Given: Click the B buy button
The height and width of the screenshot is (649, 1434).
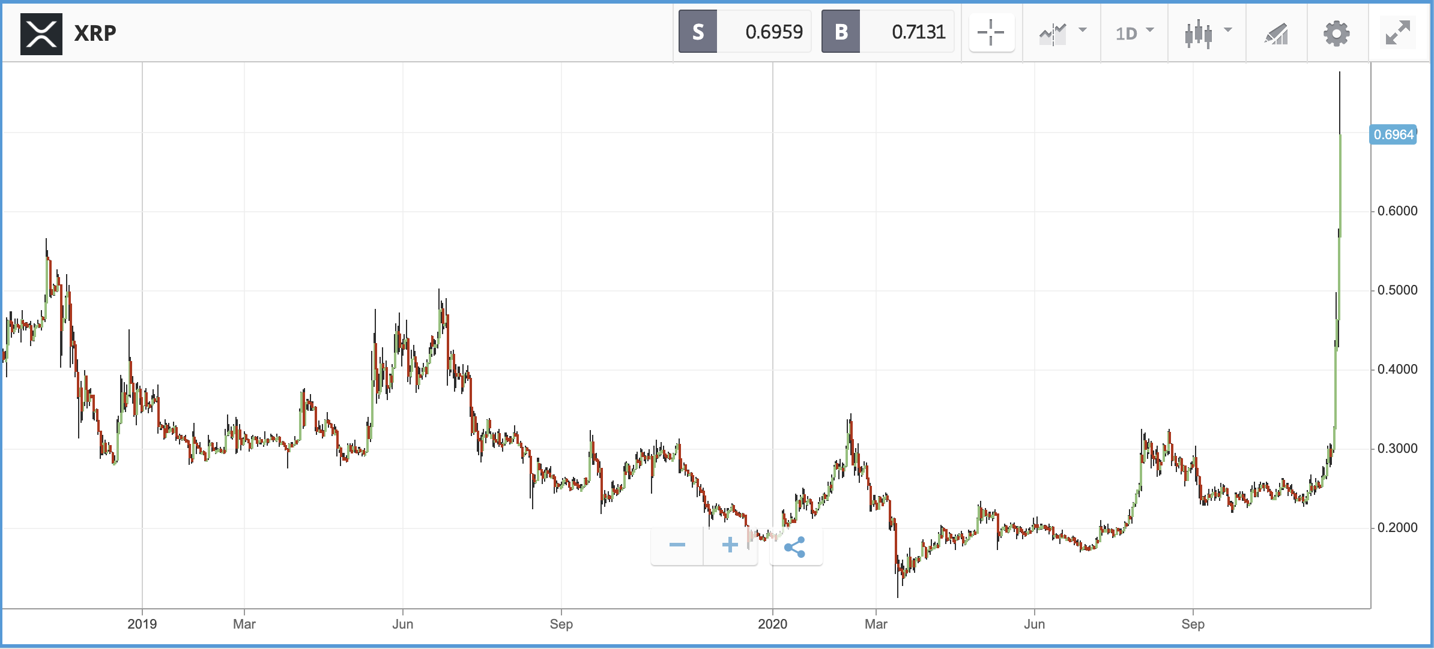Looking at the screenshot, I should [841, 32].
